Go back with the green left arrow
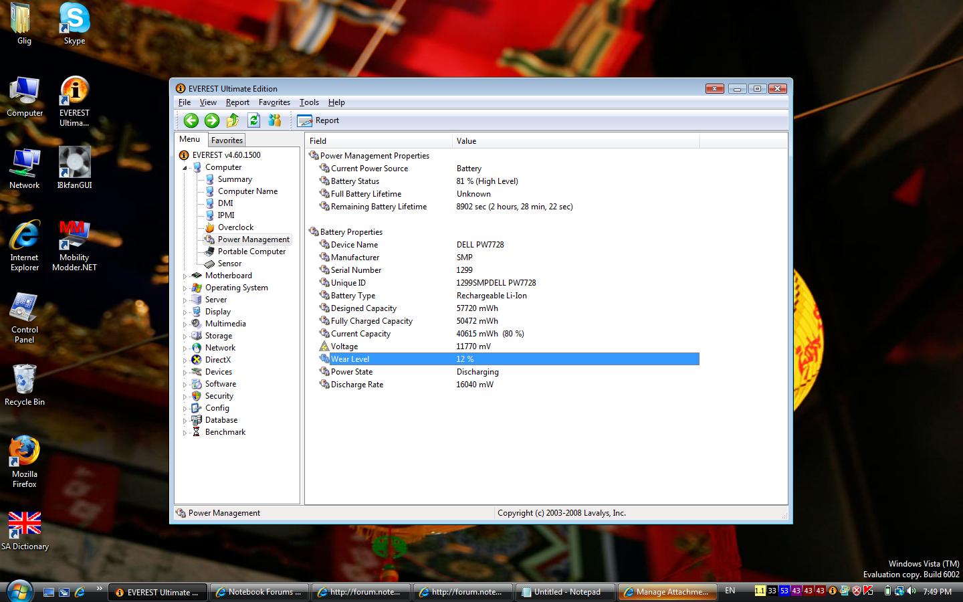Screen dimensions: 963x602 pos(191,120)
